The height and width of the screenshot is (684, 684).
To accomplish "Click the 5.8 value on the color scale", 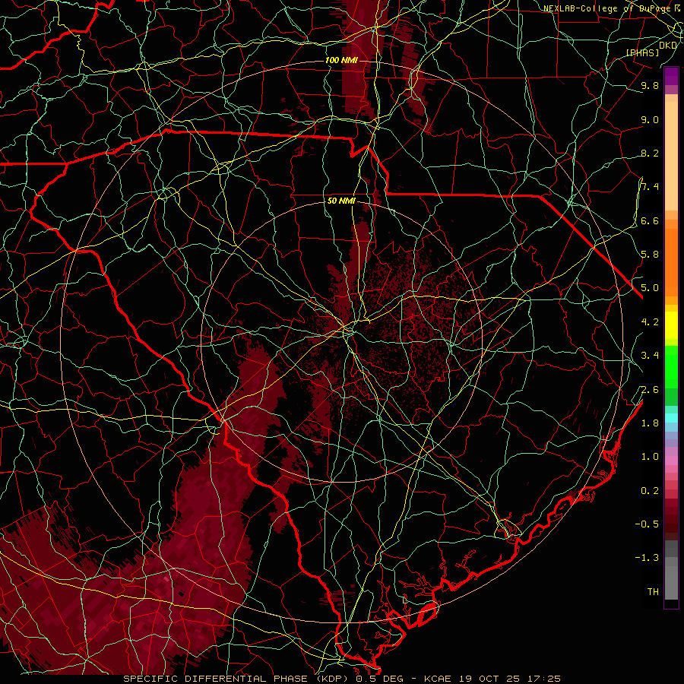I will tap(650, 255).
